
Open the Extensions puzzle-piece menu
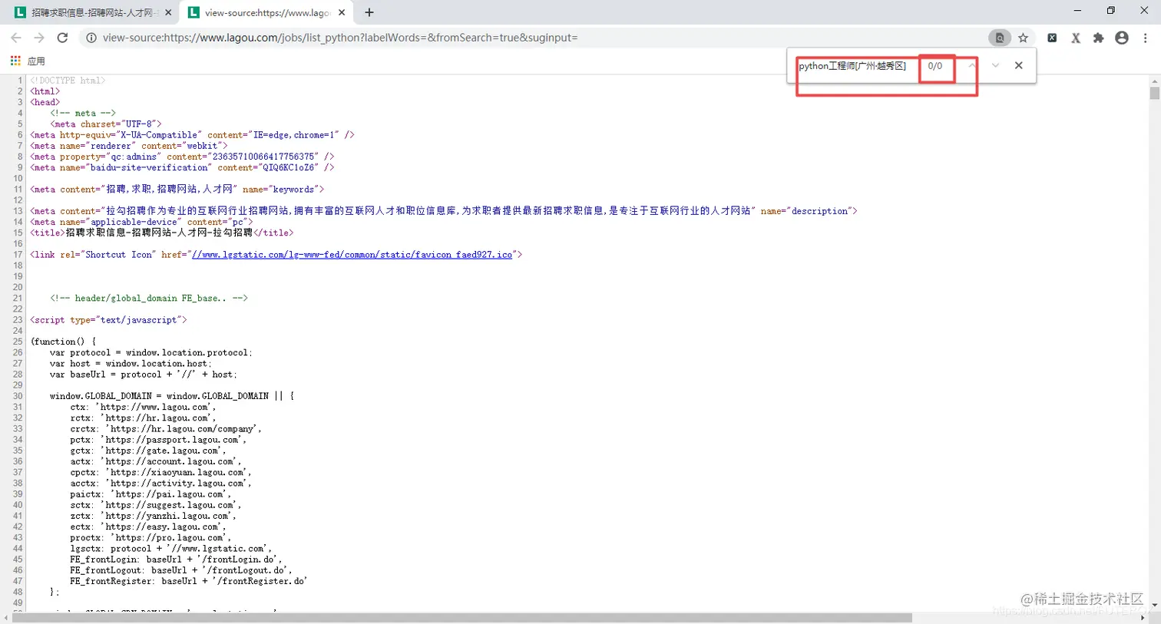1099,38
